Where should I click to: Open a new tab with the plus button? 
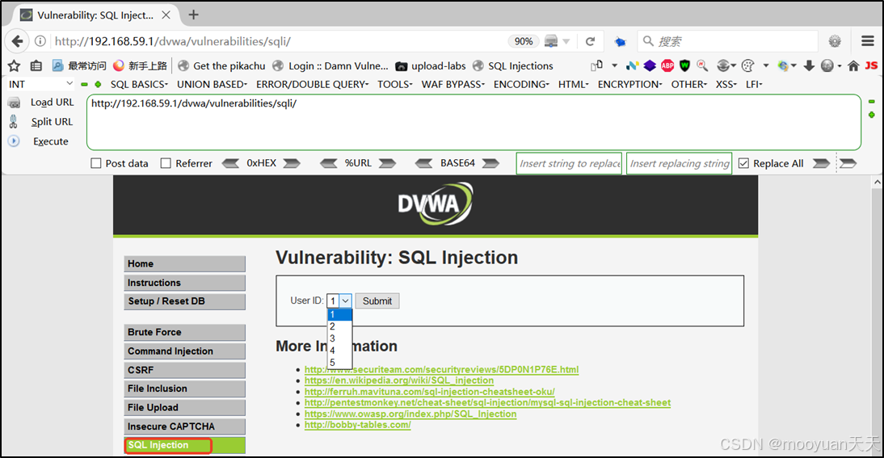pyautogui.click(x=193, y=15)
